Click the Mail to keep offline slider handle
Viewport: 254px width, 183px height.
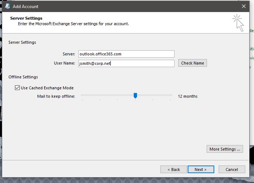click(136, 96)
